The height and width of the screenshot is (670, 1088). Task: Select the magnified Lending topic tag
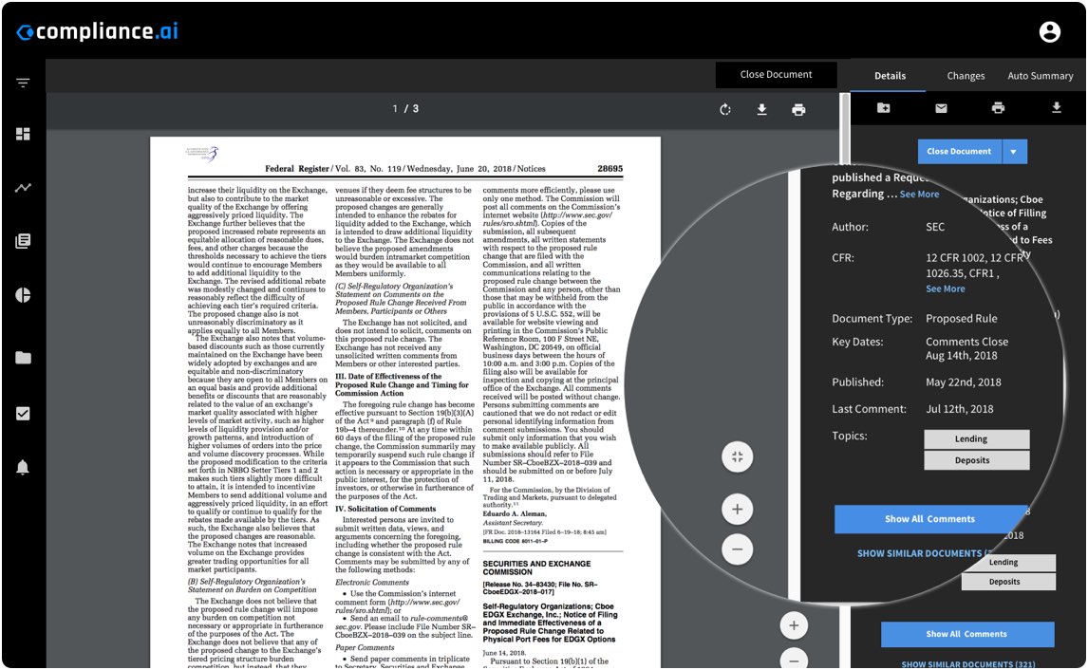tap(976, 439)
